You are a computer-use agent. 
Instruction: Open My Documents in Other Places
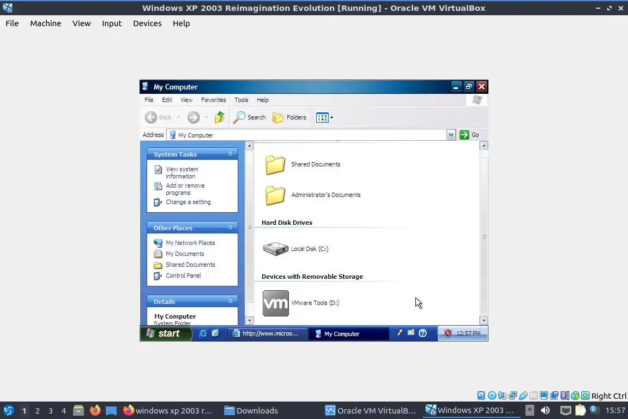pos(185,254)
